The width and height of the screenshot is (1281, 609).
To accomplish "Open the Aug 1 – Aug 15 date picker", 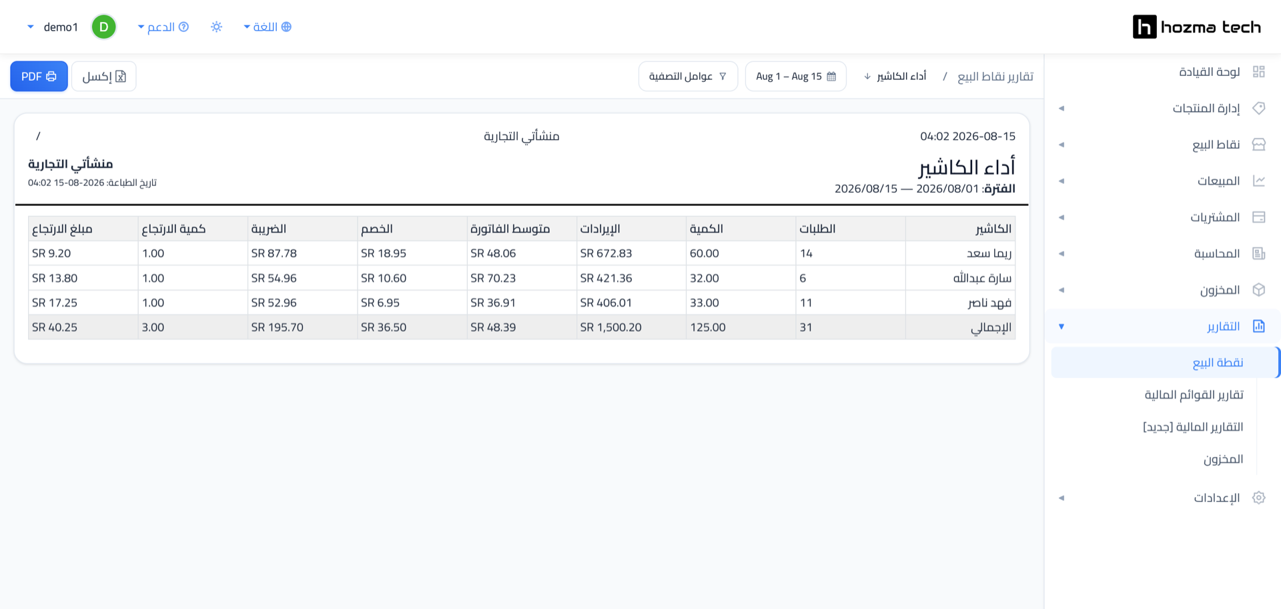I will tap(796, 77).
